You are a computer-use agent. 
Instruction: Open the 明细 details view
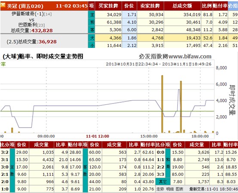click(x=170, y=189)
